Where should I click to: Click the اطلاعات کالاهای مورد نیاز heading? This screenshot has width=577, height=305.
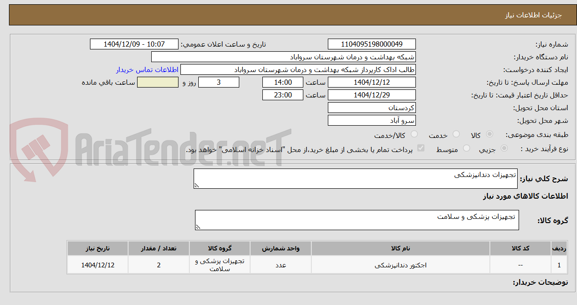(525, 196)
